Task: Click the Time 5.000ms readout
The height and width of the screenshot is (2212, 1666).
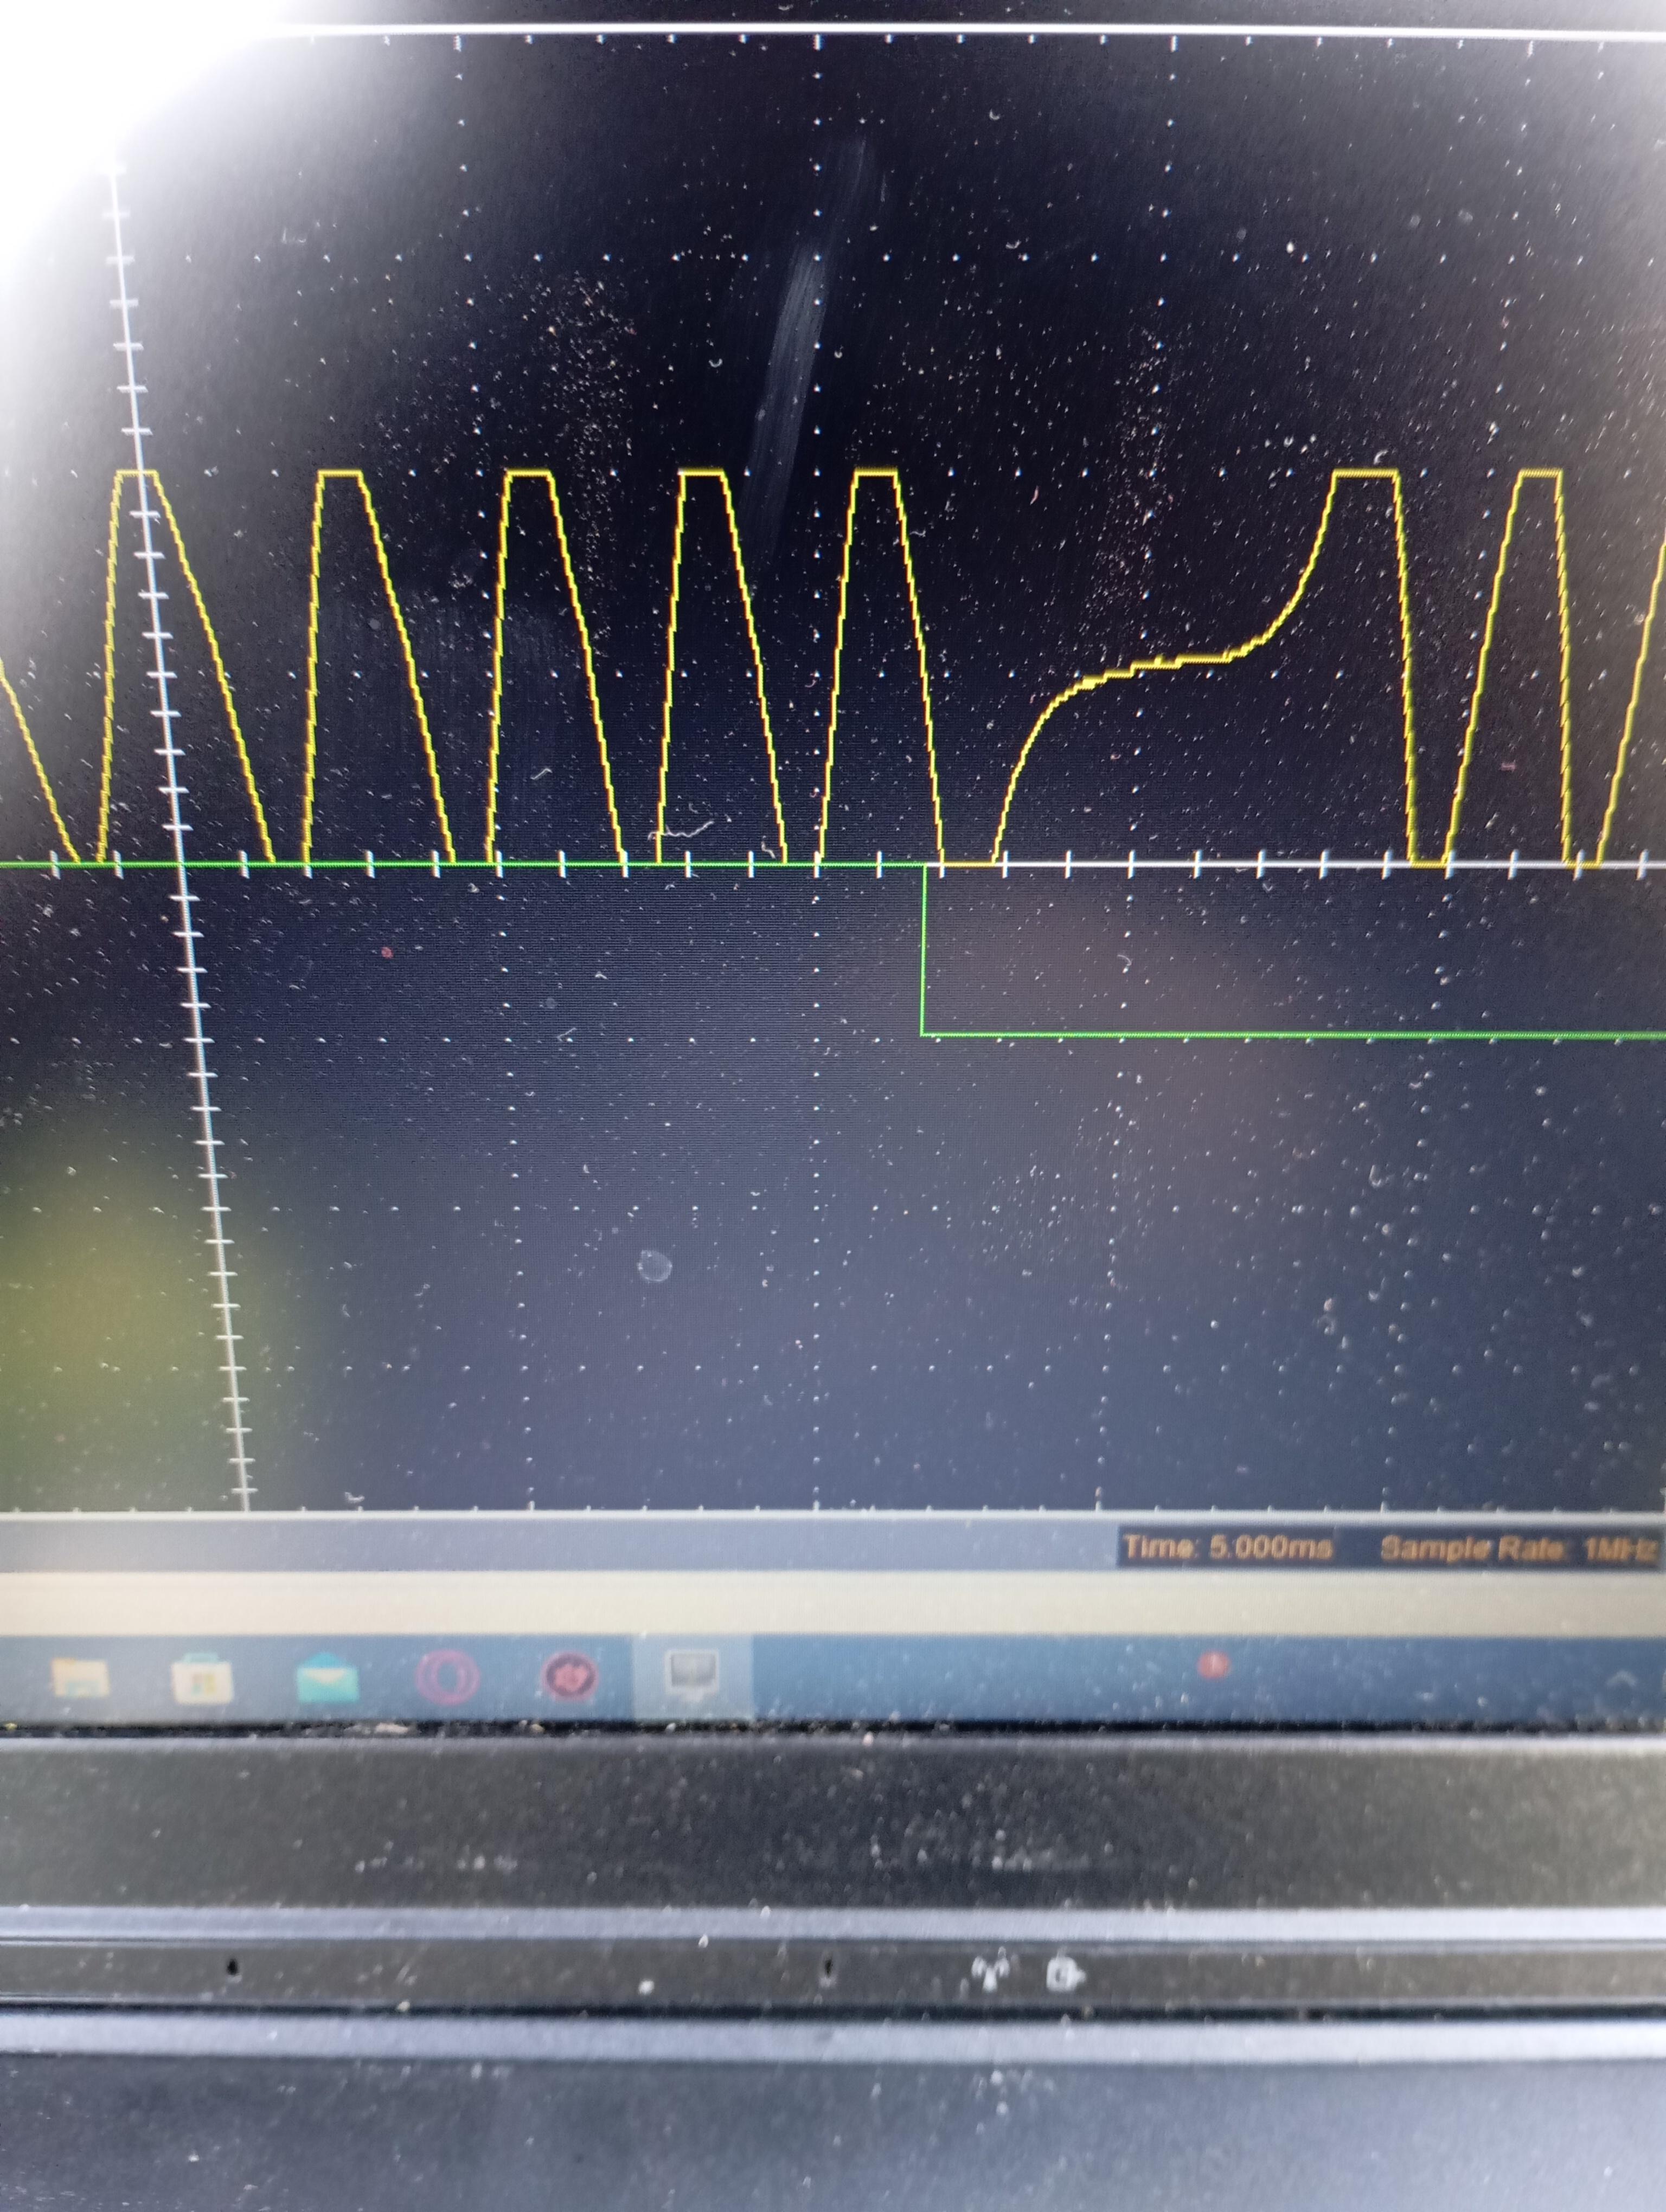Action: click(x=1227, y=1548)
